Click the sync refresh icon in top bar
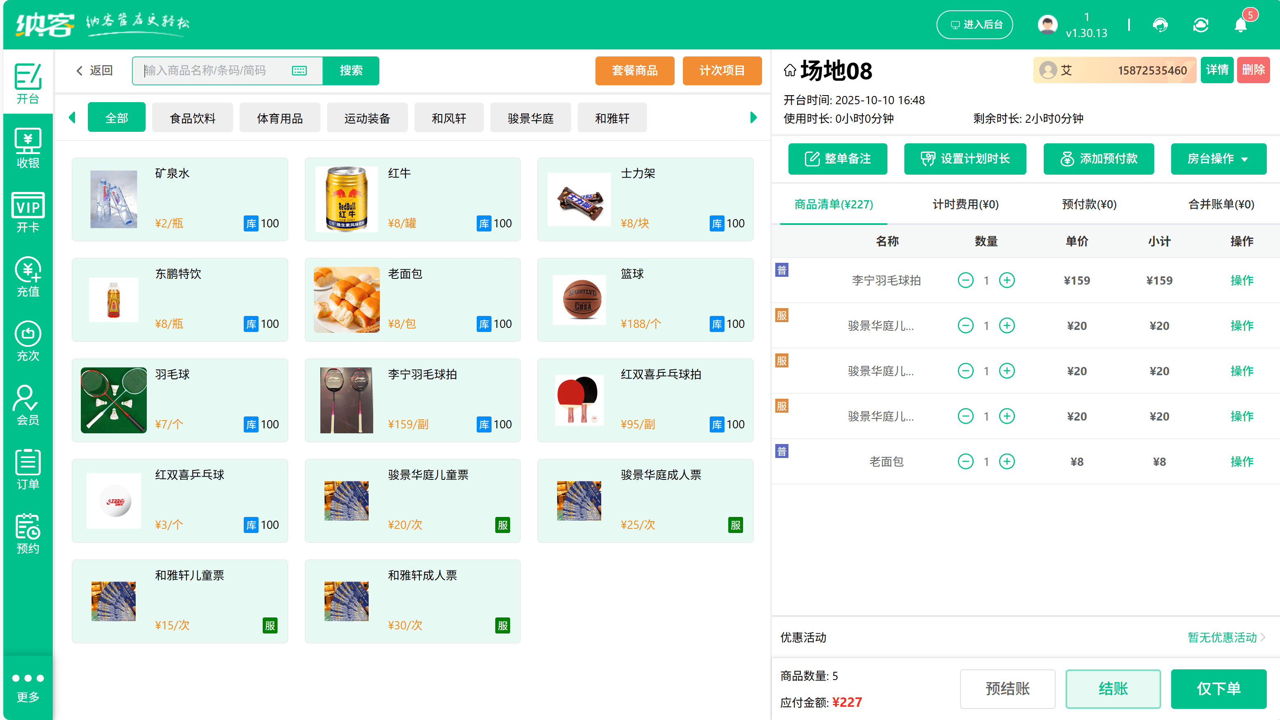1280x720 pixels. [x=1201, y=24]
